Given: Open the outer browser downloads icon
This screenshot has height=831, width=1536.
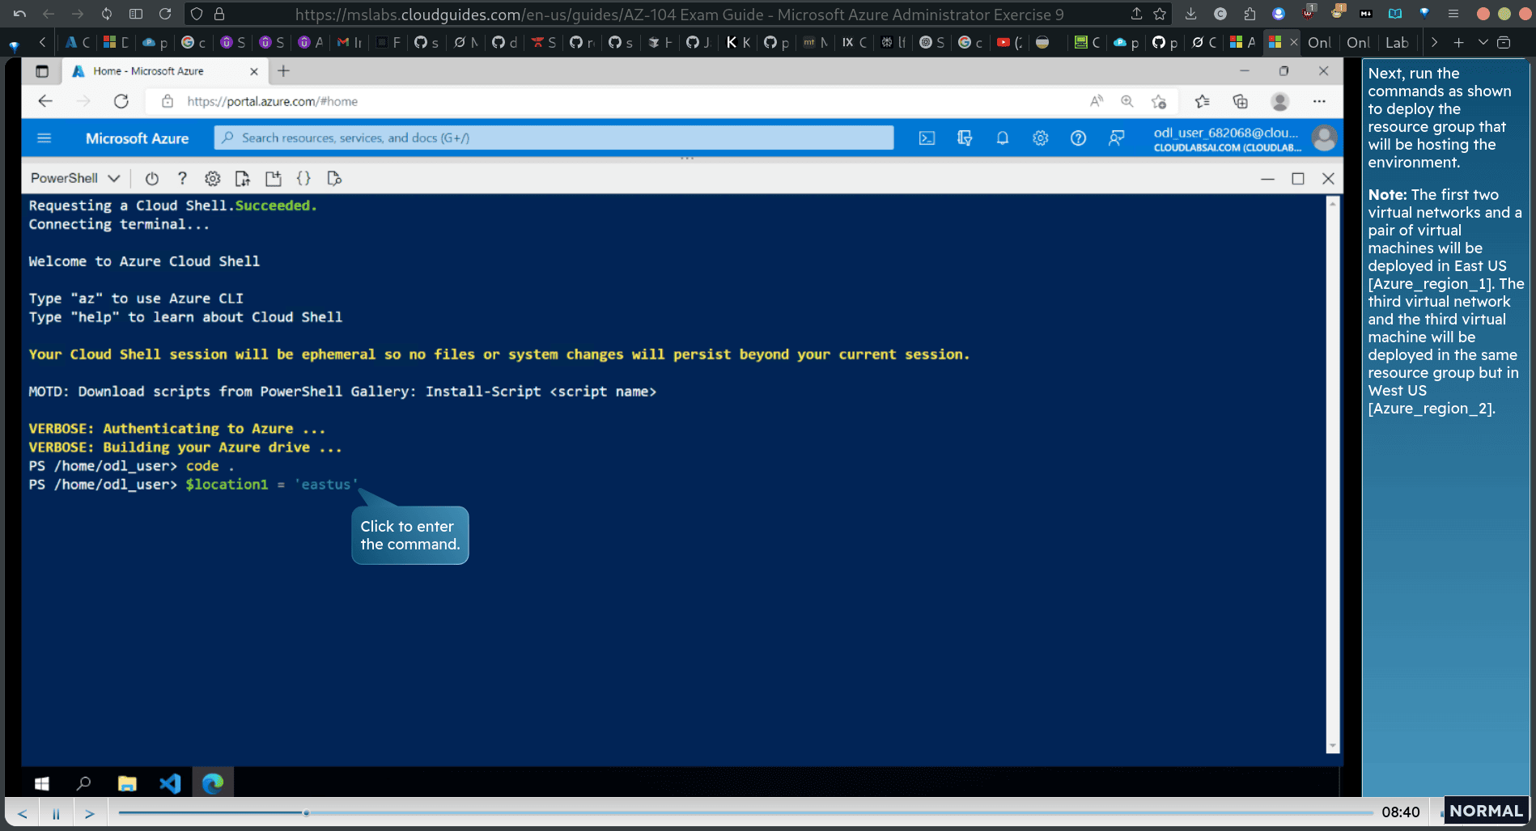Looking at the screenshot, I should coord(1190,14).
